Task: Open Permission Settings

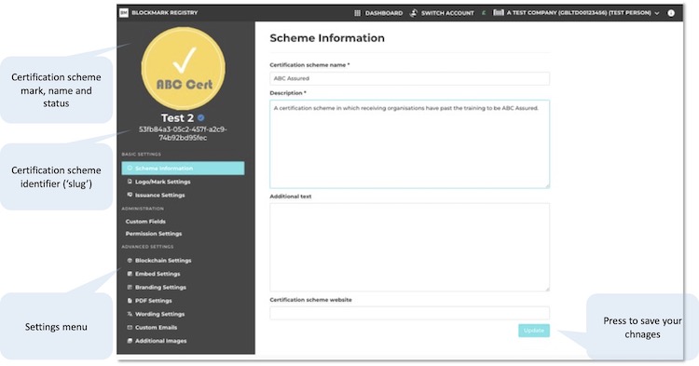Action: 154,234
